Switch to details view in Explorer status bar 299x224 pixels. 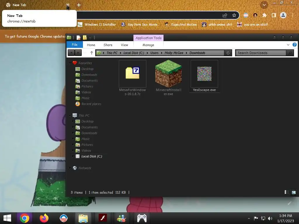tap(287, 192)
